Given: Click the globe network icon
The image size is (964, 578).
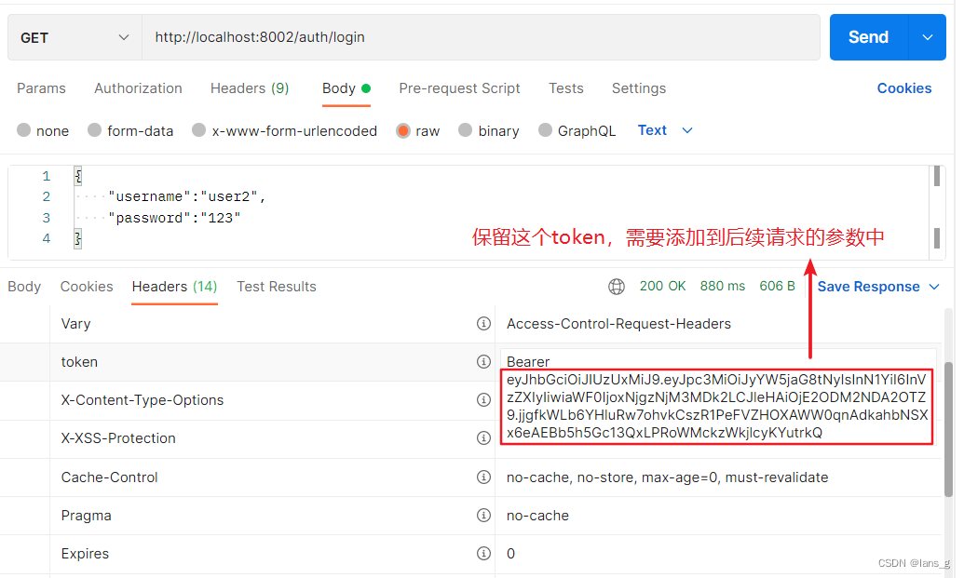Looking at the screenshot, I should (617, 287).
